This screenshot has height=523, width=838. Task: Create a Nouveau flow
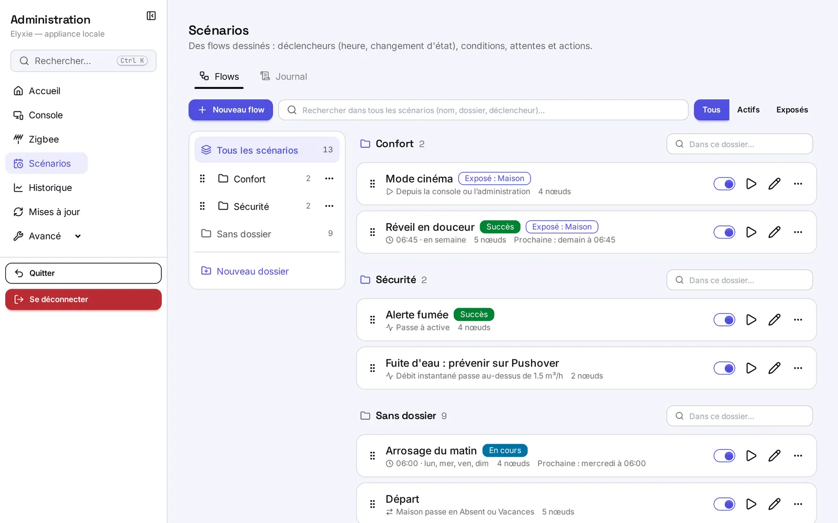click(230, 110)
